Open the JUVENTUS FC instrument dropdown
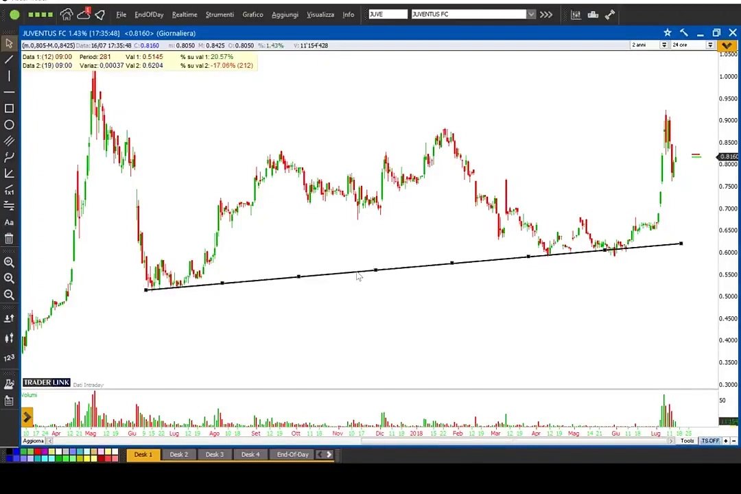The height and width of the screenshot is (494, 741). [x=531, y=14]
